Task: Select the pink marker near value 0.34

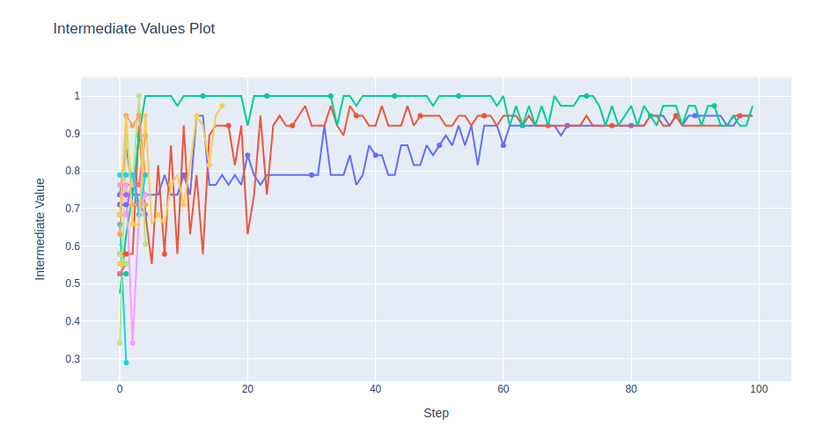Action: coord(132,343)
